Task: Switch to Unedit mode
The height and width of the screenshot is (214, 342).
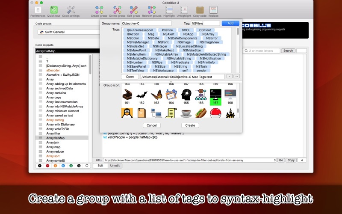Action: pos(115,166)
